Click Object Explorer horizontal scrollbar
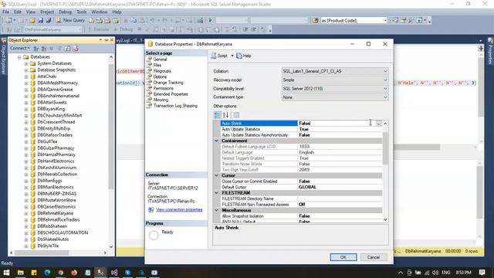The height and width of the screenshot is (278, 494). [x=42, y=253]
